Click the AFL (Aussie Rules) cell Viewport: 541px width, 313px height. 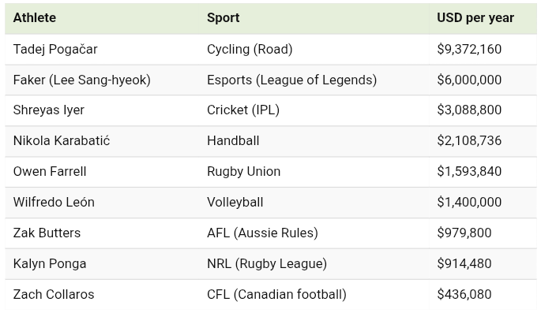262,233
